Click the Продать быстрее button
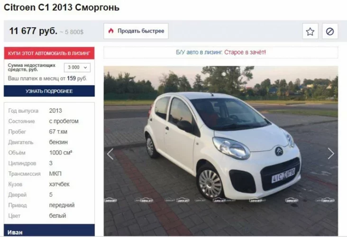The height and width of the screenshot is (237, 347). [136, 31]
